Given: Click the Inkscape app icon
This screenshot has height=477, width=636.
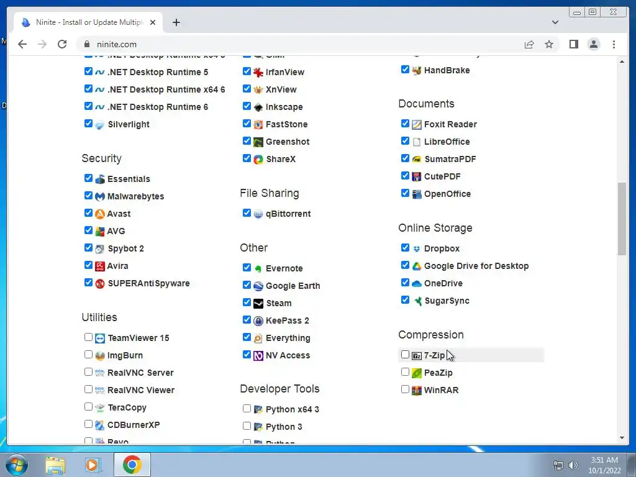Looking at the screenshot, I should tap(258, 107).
